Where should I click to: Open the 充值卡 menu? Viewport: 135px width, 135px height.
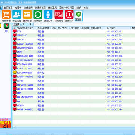click(18, 7)
